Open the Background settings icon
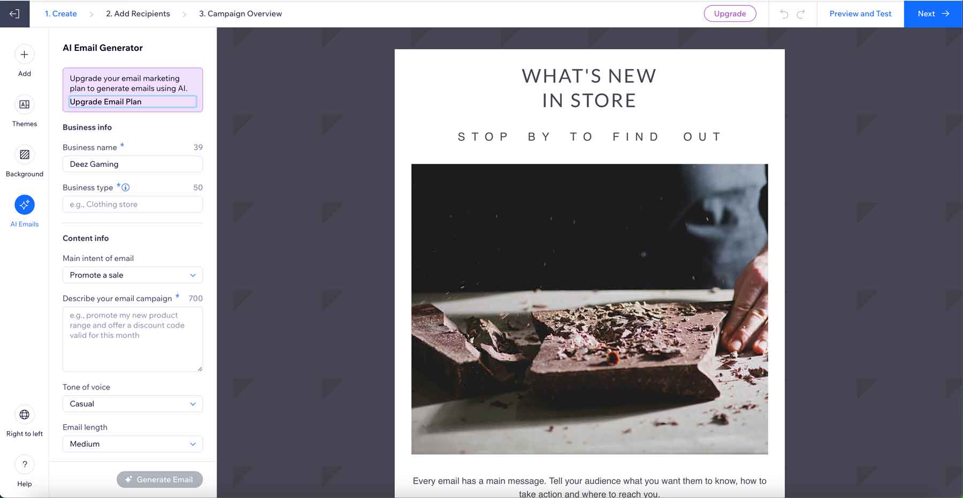This screenshot has height=498, width=963. [24, 155]
